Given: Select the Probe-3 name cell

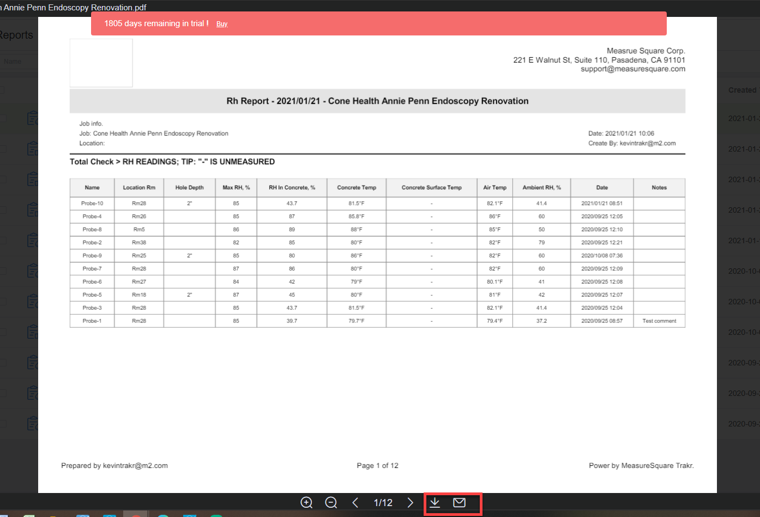Looking at the screenshot, I should [92, 308].
